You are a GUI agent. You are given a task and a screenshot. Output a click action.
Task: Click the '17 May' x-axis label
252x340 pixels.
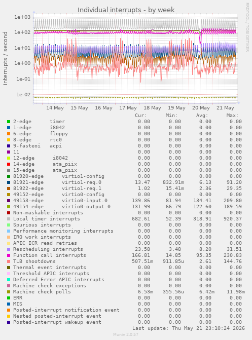click(x=128, y=108)
